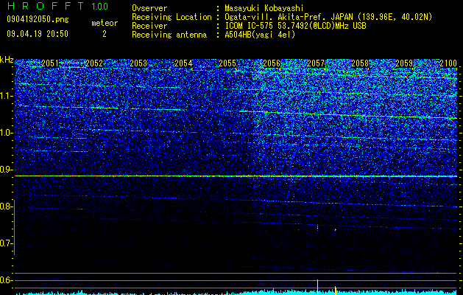Click the 0.7 kHz frequency label
Screen dimensions: 463x295
7,243
